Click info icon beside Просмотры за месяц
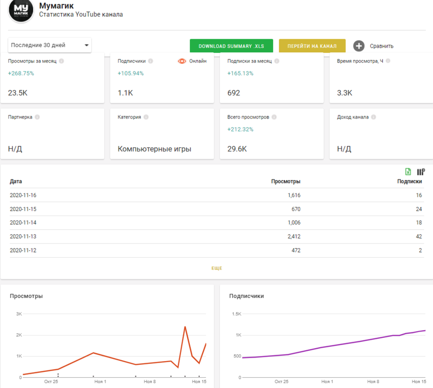This screenshot has width=433, height=388. click(62, 61)
